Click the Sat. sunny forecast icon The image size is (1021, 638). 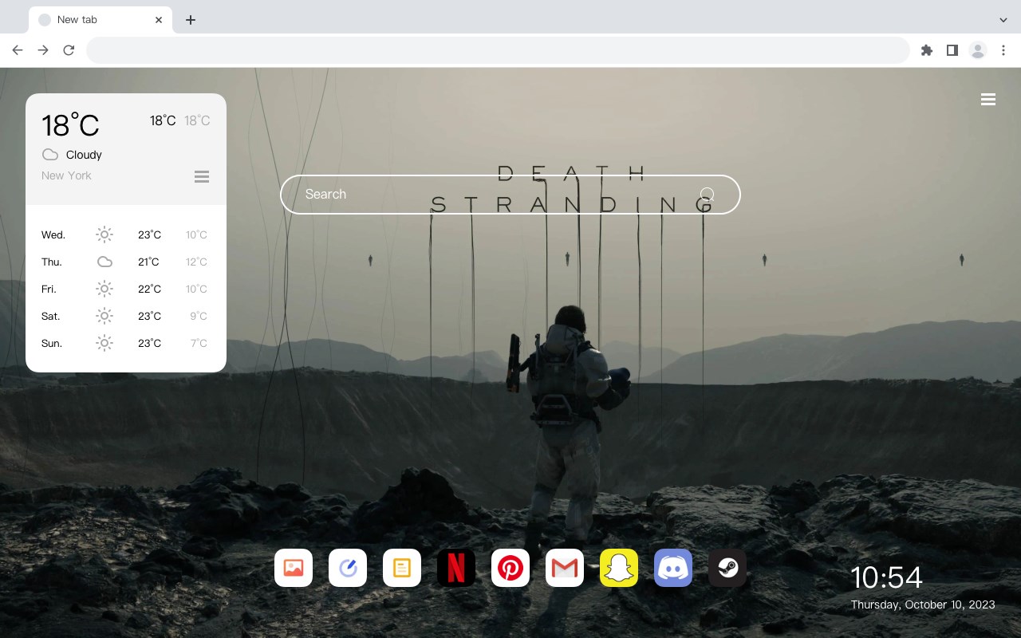[x=104, y=316]
